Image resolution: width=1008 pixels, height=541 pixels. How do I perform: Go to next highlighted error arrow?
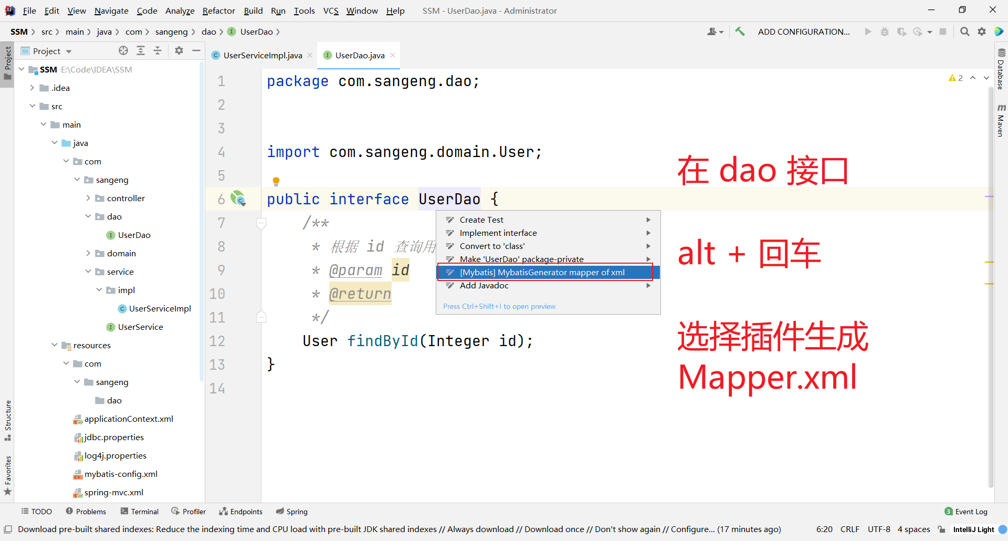(986, 78)
